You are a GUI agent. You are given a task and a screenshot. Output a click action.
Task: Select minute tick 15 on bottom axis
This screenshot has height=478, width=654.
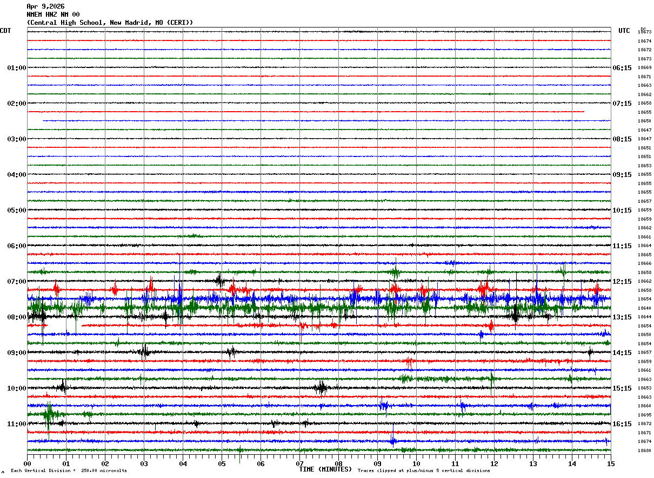pyautogui.click(x=611, y=463)
